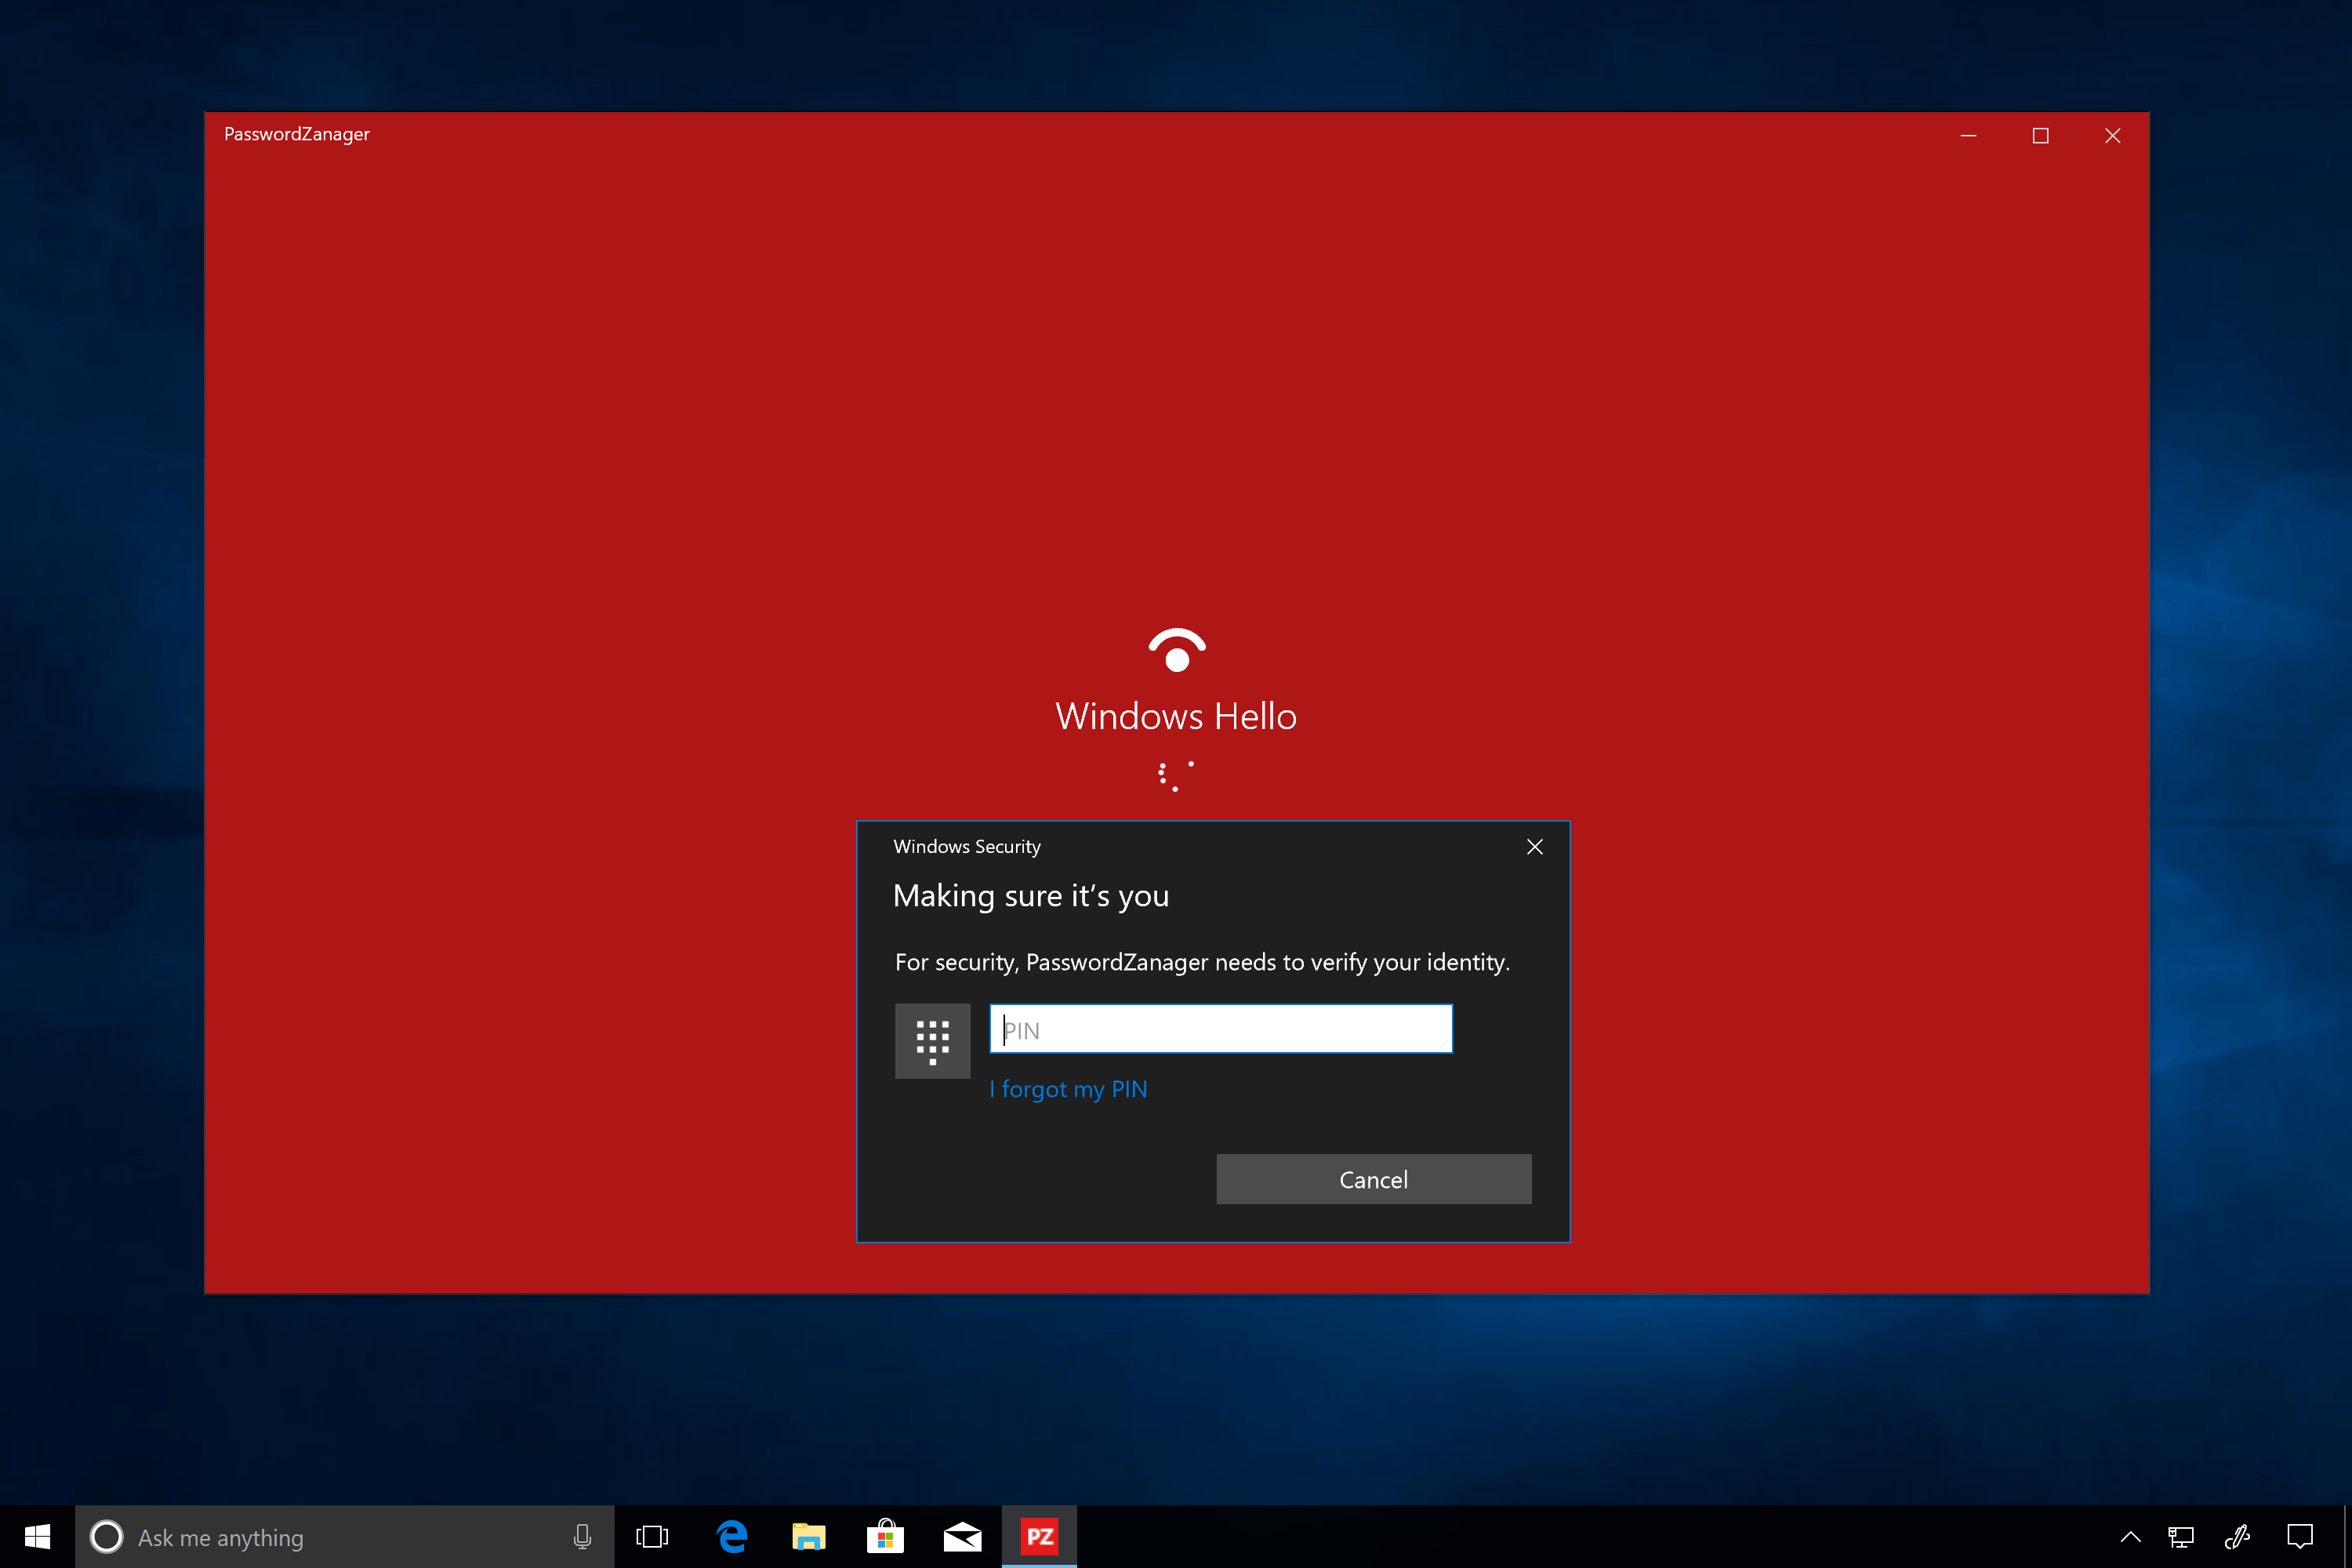Click the 'Windows Security' dialog title
Image resolution: width=2352 pixels, height=1568 pixels.
[x=967, y=847]
